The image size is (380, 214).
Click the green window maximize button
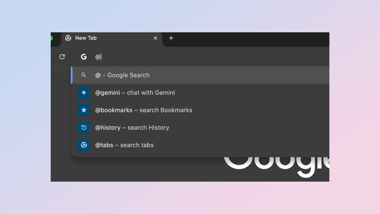click(x=52, y=38)
